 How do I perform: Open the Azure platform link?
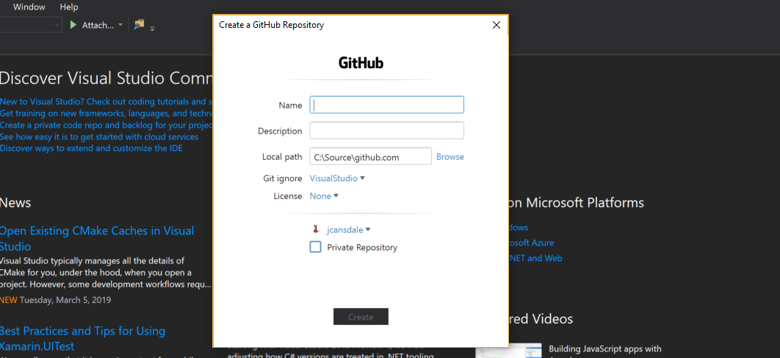tap(531, 243)
